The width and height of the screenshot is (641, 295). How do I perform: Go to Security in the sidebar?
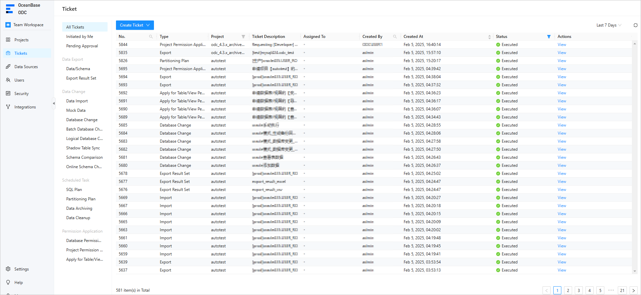pyautogui.click(x=21, y=94)
